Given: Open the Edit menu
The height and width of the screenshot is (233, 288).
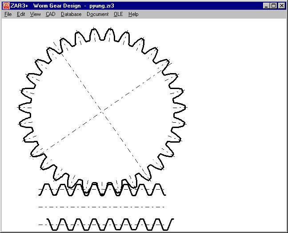Looking at the screenshot, I should pos(21,14).
